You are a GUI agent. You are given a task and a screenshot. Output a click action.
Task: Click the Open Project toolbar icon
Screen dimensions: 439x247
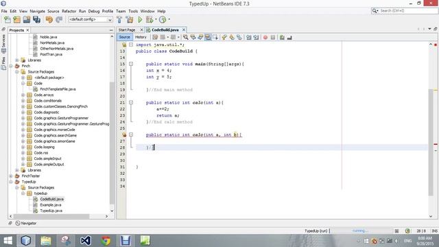click(x=27, y=20)
